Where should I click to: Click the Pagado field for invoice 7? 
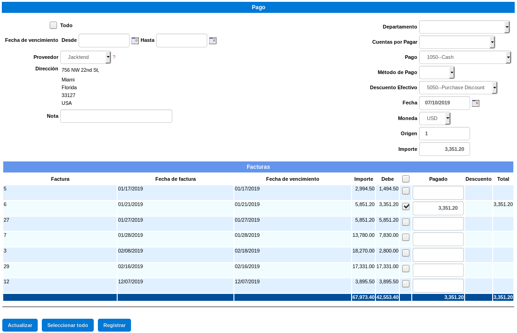438,239
